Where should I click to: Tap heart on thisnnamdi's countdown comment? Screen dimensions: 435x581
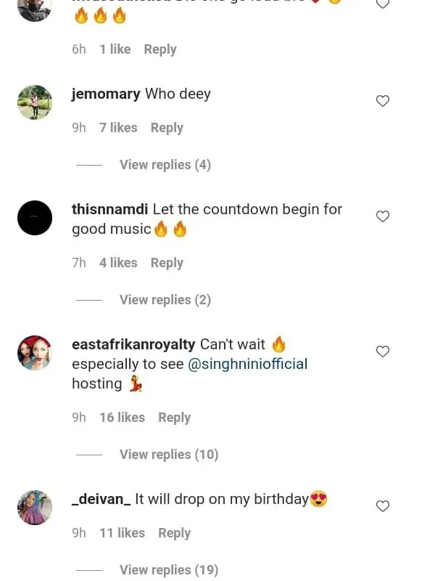tap(383, 216)
